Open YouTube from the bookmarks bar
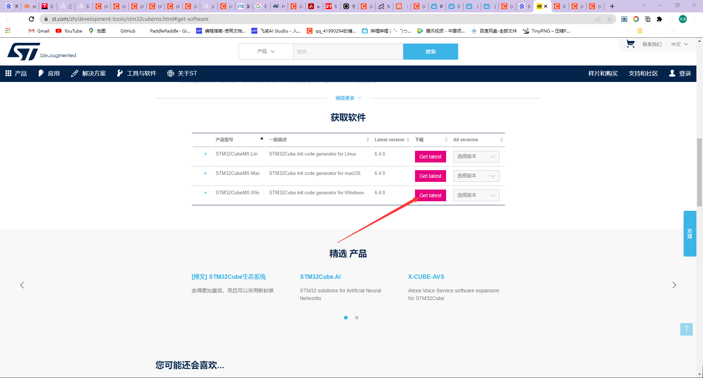This screenshot has height=378, width=703. coord(68,31)
